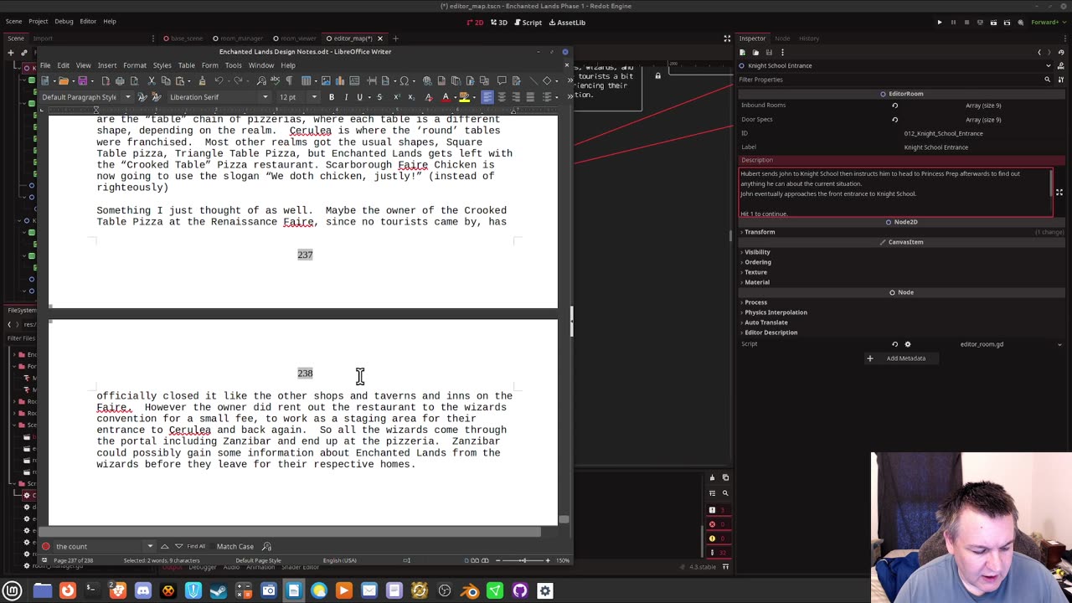This screenshot has height=603, width=1072.
Task: Click Center alignment icon in Writer
Action: tap(502, 97)
